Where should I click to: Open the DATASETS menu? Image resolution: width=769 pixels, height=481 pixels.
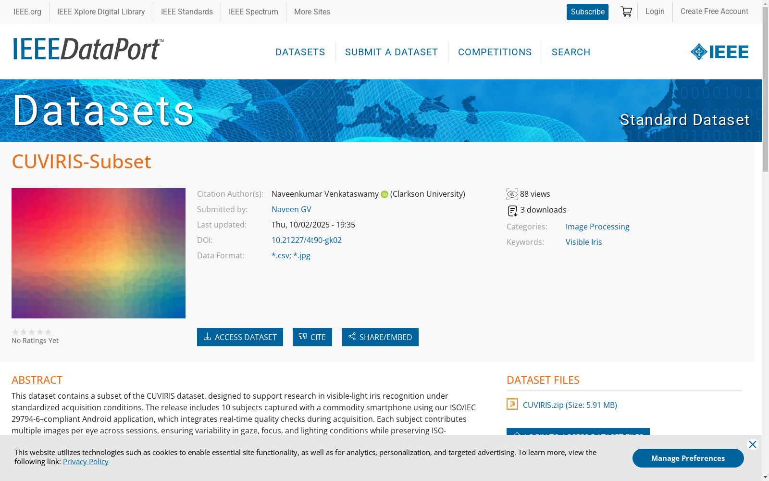point(300,52)
